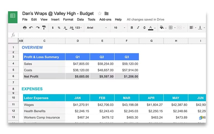214x134 pixels.
Task: Open the fill color paint bucket
Action: click(162, 28)
